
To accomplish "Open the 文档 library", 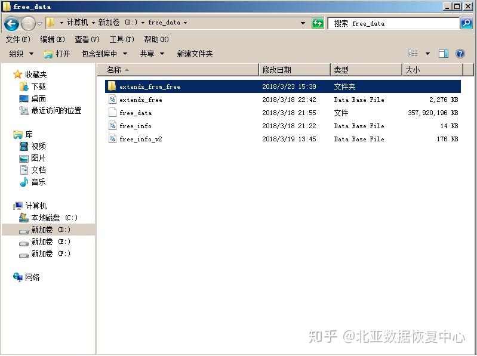I will (x=33, y=170).
